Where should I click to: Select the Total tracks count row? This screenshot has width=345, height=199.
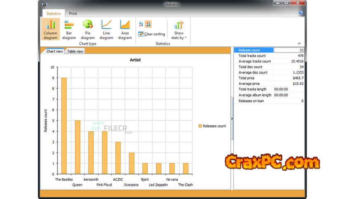[269, 56]
